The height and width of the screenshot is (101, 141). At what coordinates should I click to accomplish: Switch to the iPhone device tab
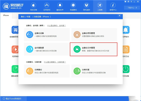point(6,15)
